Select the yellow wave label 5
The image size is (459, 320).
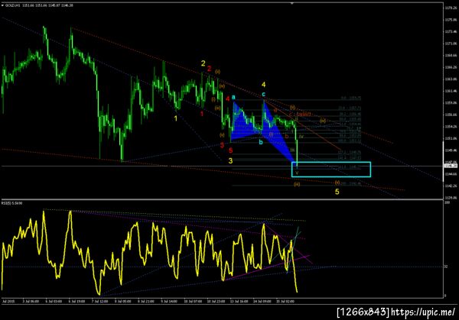(337, 192)
